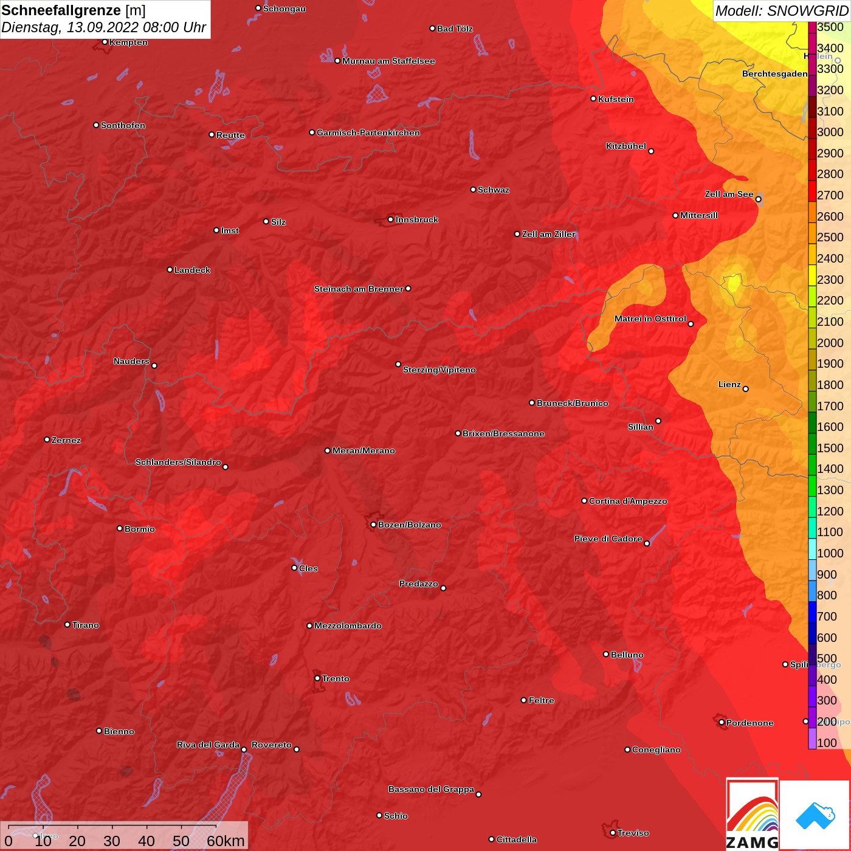Screen dimensions: 851x851
Task: Click the Nauders label
Action: [x=131, y=361]
